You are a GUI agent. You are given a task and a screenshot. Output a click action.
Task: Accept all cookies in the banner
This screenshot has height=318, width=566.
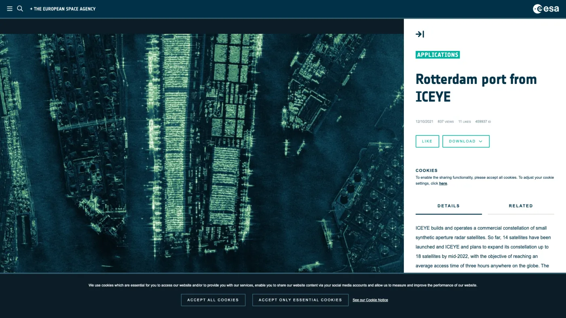(213, 300)
